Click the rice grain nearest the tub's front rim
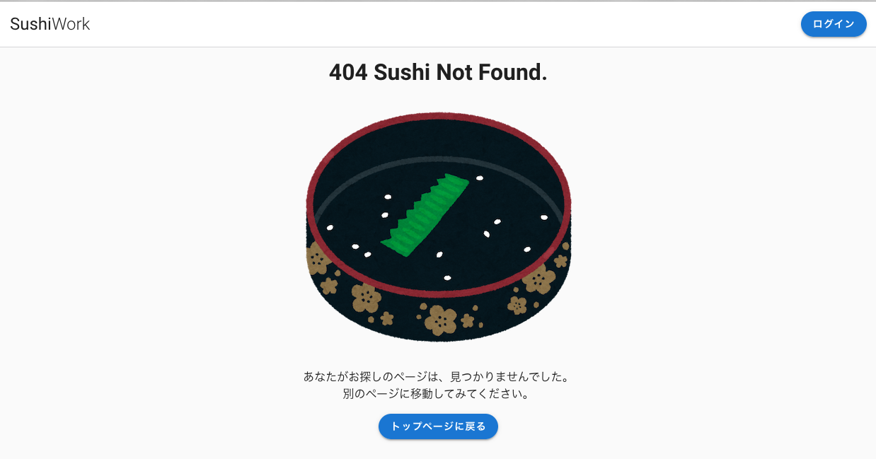Image resolution: width=876 pixels, height=459 pixels. pos(447,278)
